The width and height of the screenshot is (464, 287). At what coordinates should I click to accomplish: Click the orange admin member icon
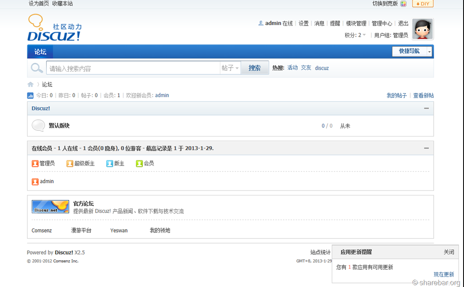35,181
